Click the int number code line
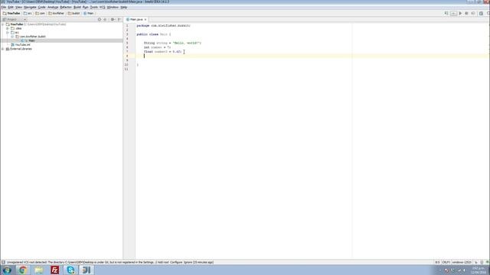This screenshot has height=275, width=490. click(157, 47)
